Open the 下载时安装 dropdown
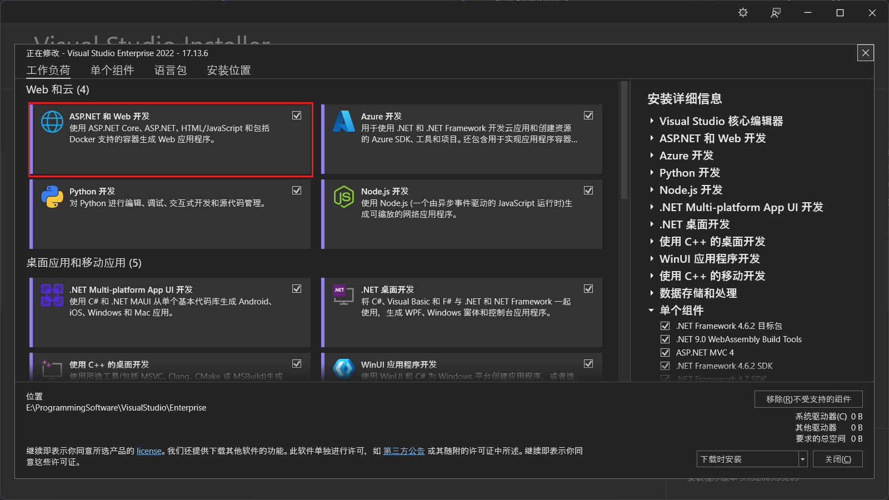Image resolution: width=889 pixels, height=500 pixels. pos(802,458)
